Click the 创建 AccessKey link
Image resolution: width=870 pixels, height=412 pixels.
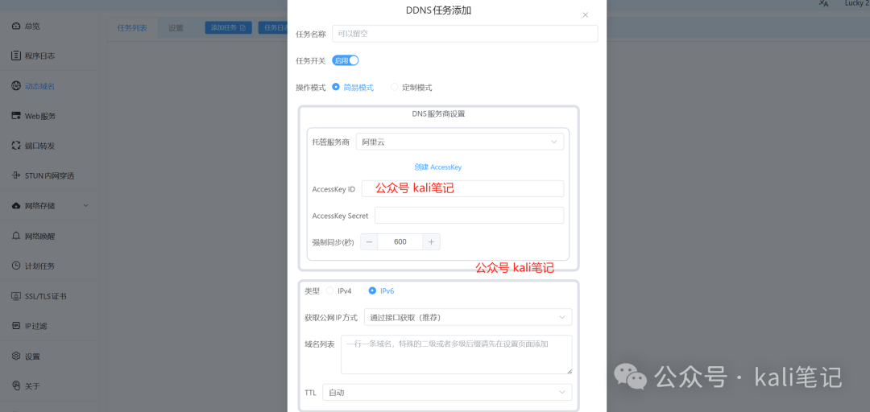coord(437,167)
